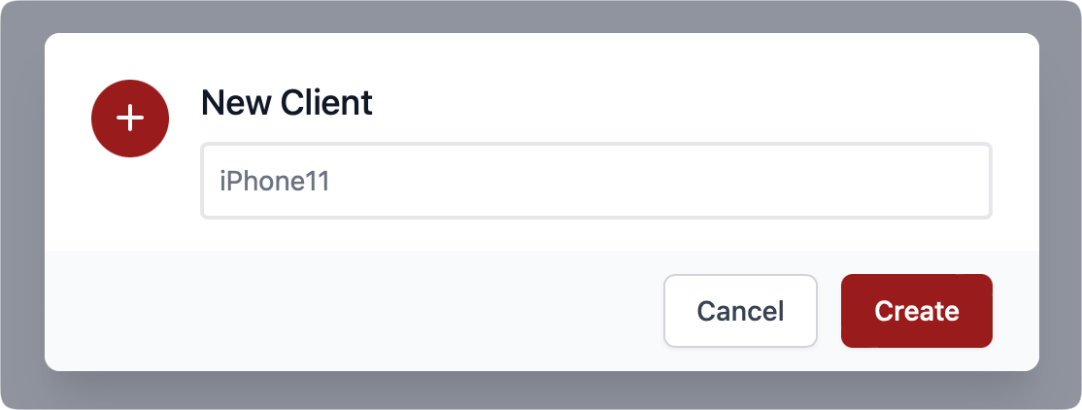
Task: Cancel the new client dialog
Action: pos(740,311)
